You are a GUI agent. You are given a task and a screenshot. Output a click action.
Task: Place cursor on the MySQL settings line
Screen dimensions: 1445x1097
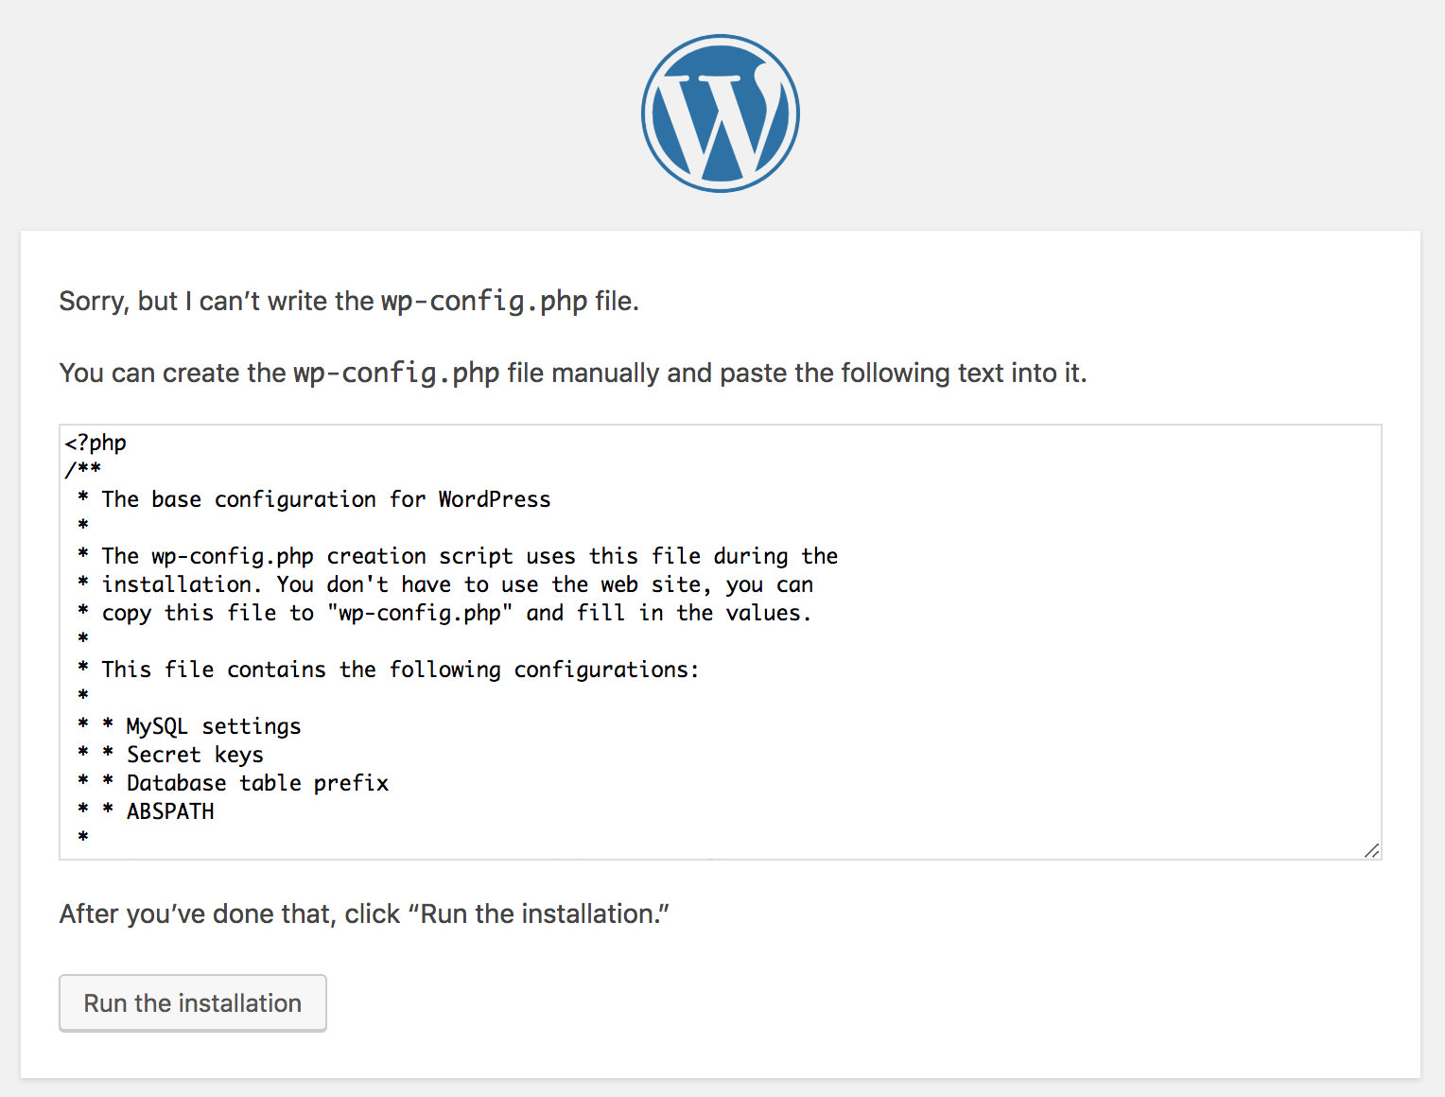pyautogui.click(x=213, y=726)
